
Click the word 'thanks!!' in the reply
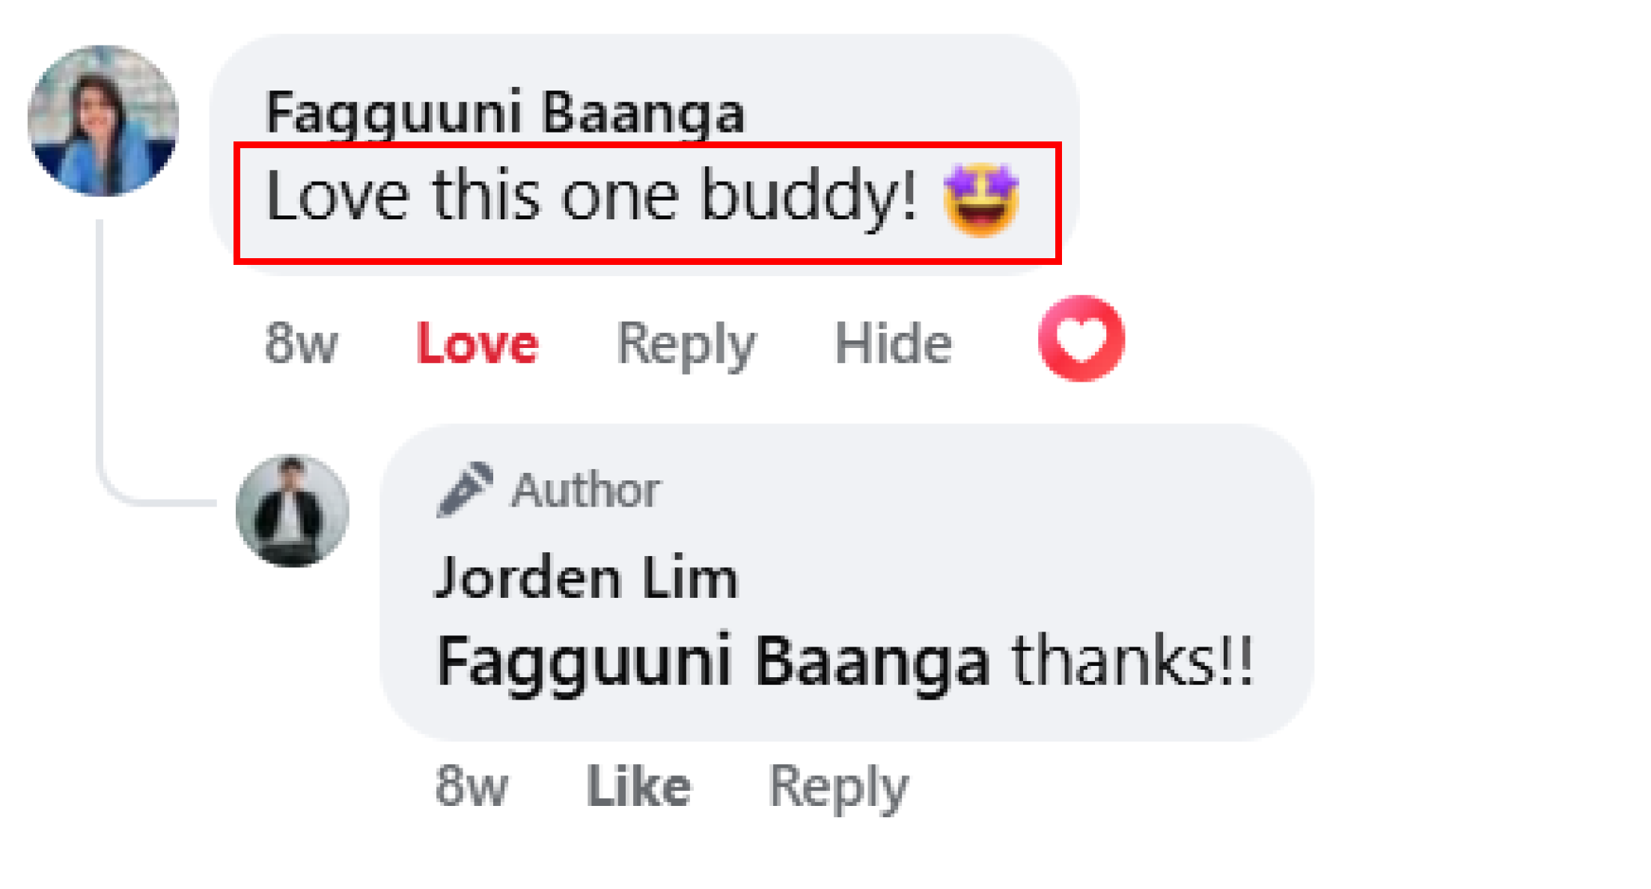[x=1132, y=660]
